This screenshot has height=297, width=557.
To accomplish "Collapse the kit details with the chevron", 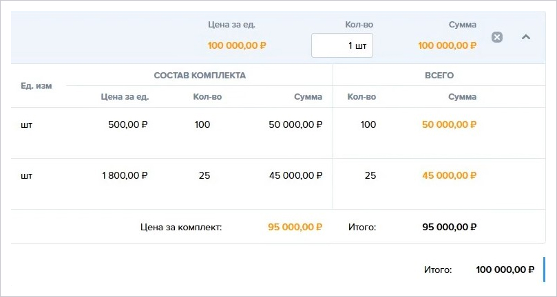I will [x=526, y=37].
